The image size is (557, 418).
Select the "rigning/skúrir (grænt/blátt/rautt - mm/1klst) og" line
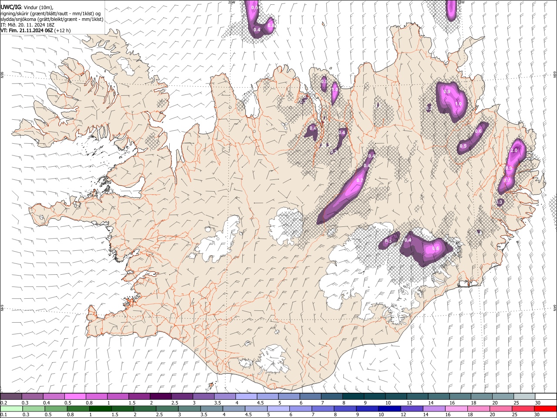click(x=50, y=13)
